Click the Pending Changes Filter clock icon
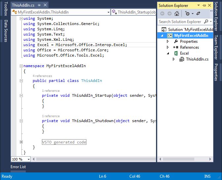The height and width of the screenshot is (180, 222). [x=187, y=13]
